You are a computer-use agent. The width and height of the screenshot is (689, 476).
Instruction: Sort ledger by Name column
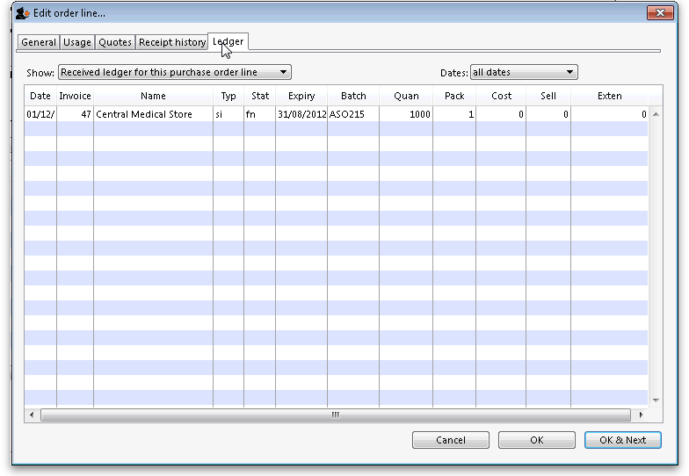153,96
